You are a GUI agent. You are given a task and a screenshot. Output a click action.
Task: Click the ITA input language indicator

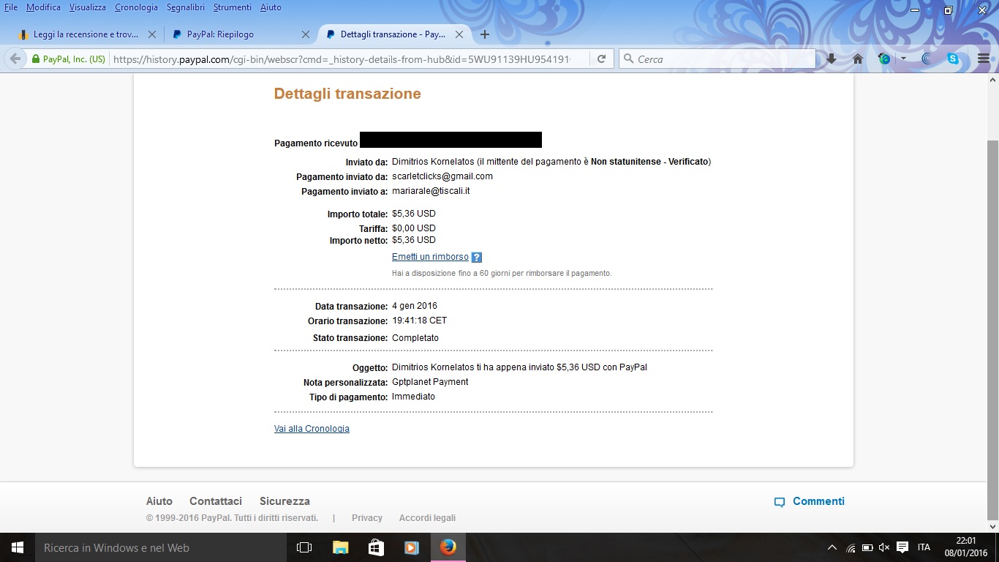pos(924,547)
